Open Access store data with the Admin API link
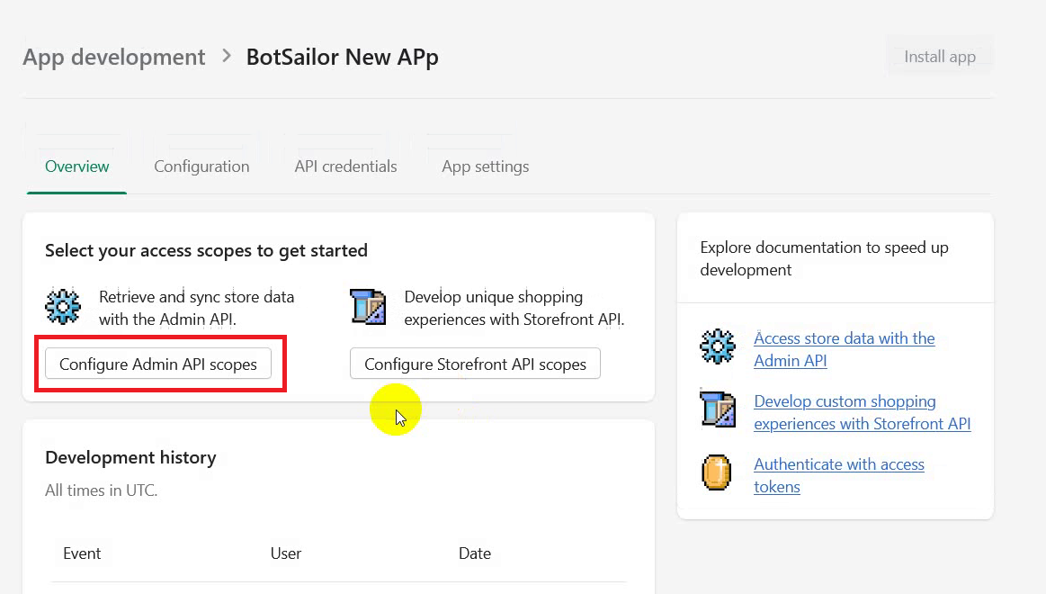Viewport: 1046px width, 594px height. pyautogui.click(x=844, y=349)
